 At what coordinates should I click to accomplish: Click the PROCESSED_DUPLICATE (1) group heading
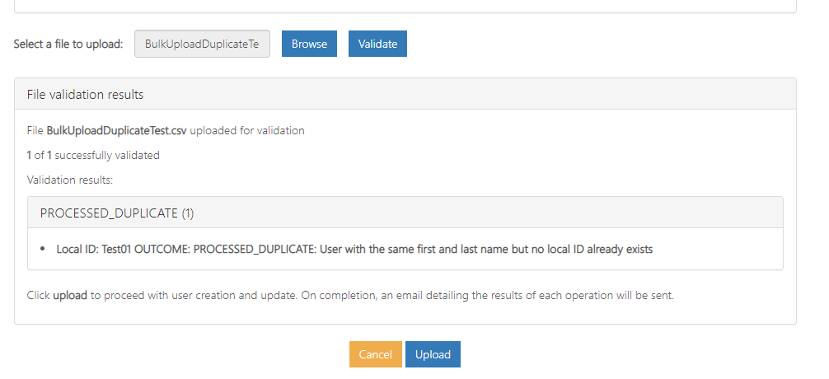(405, 213)
